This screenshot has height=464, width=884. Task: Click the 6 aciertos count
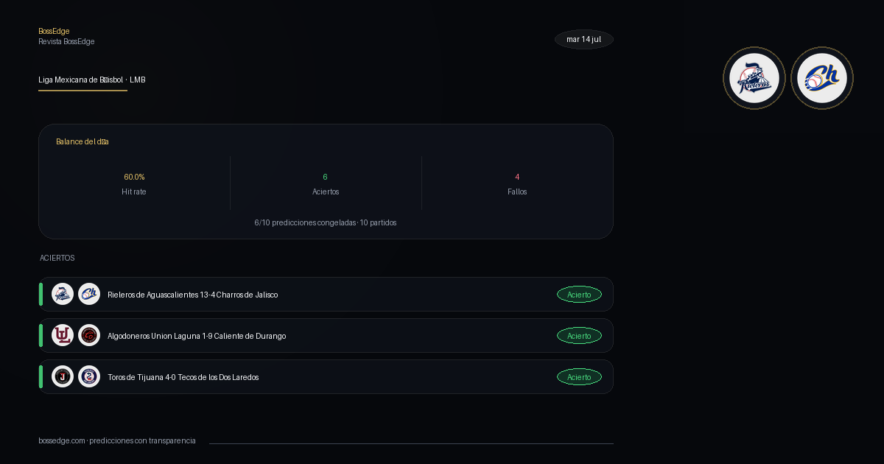[x=326, y=177]
